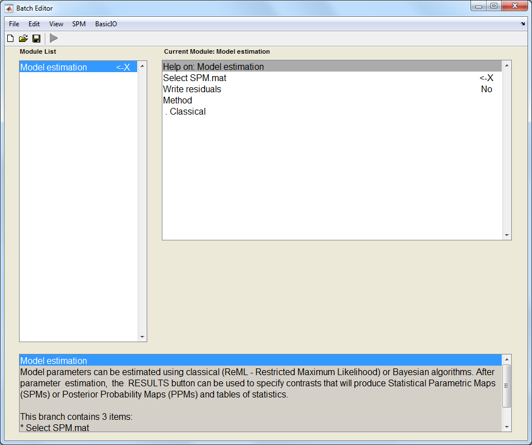
Task: Click the undock arrow in menu bar
Action: (x=522, y=24)
